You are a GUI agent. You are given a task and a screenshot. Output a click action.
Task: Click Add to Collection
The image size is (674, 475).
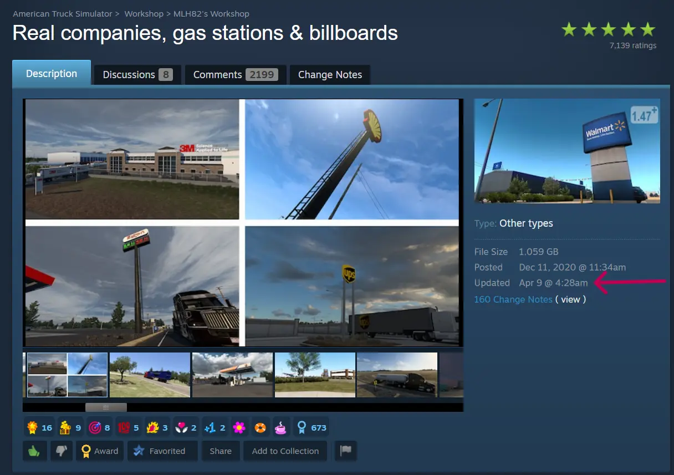point(285,451)
